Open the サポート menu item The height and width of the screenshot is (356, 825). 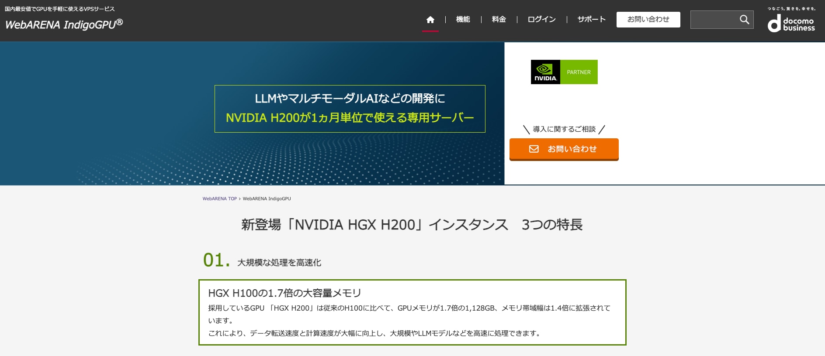click(x=592, y=19)
